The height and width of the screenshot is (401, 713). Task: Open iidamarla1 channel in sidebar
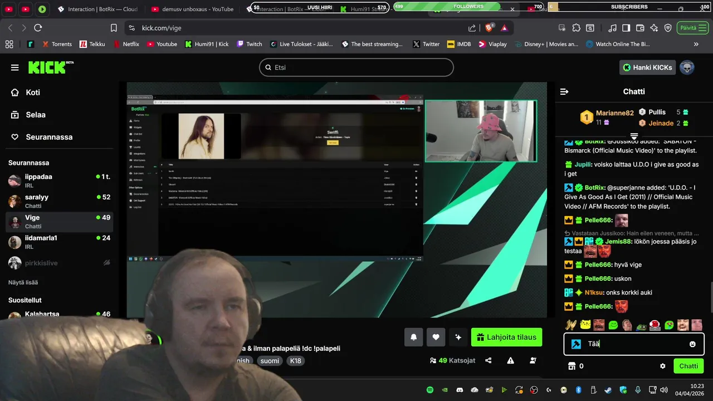pos(59,242)
